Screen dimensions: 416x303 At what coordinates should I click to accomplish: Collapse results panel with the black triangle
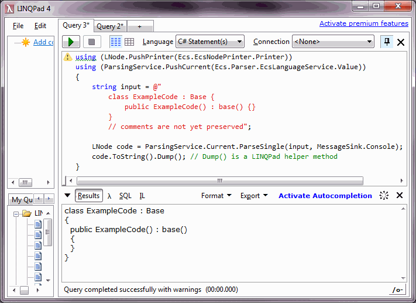click(x=67, y=195)
